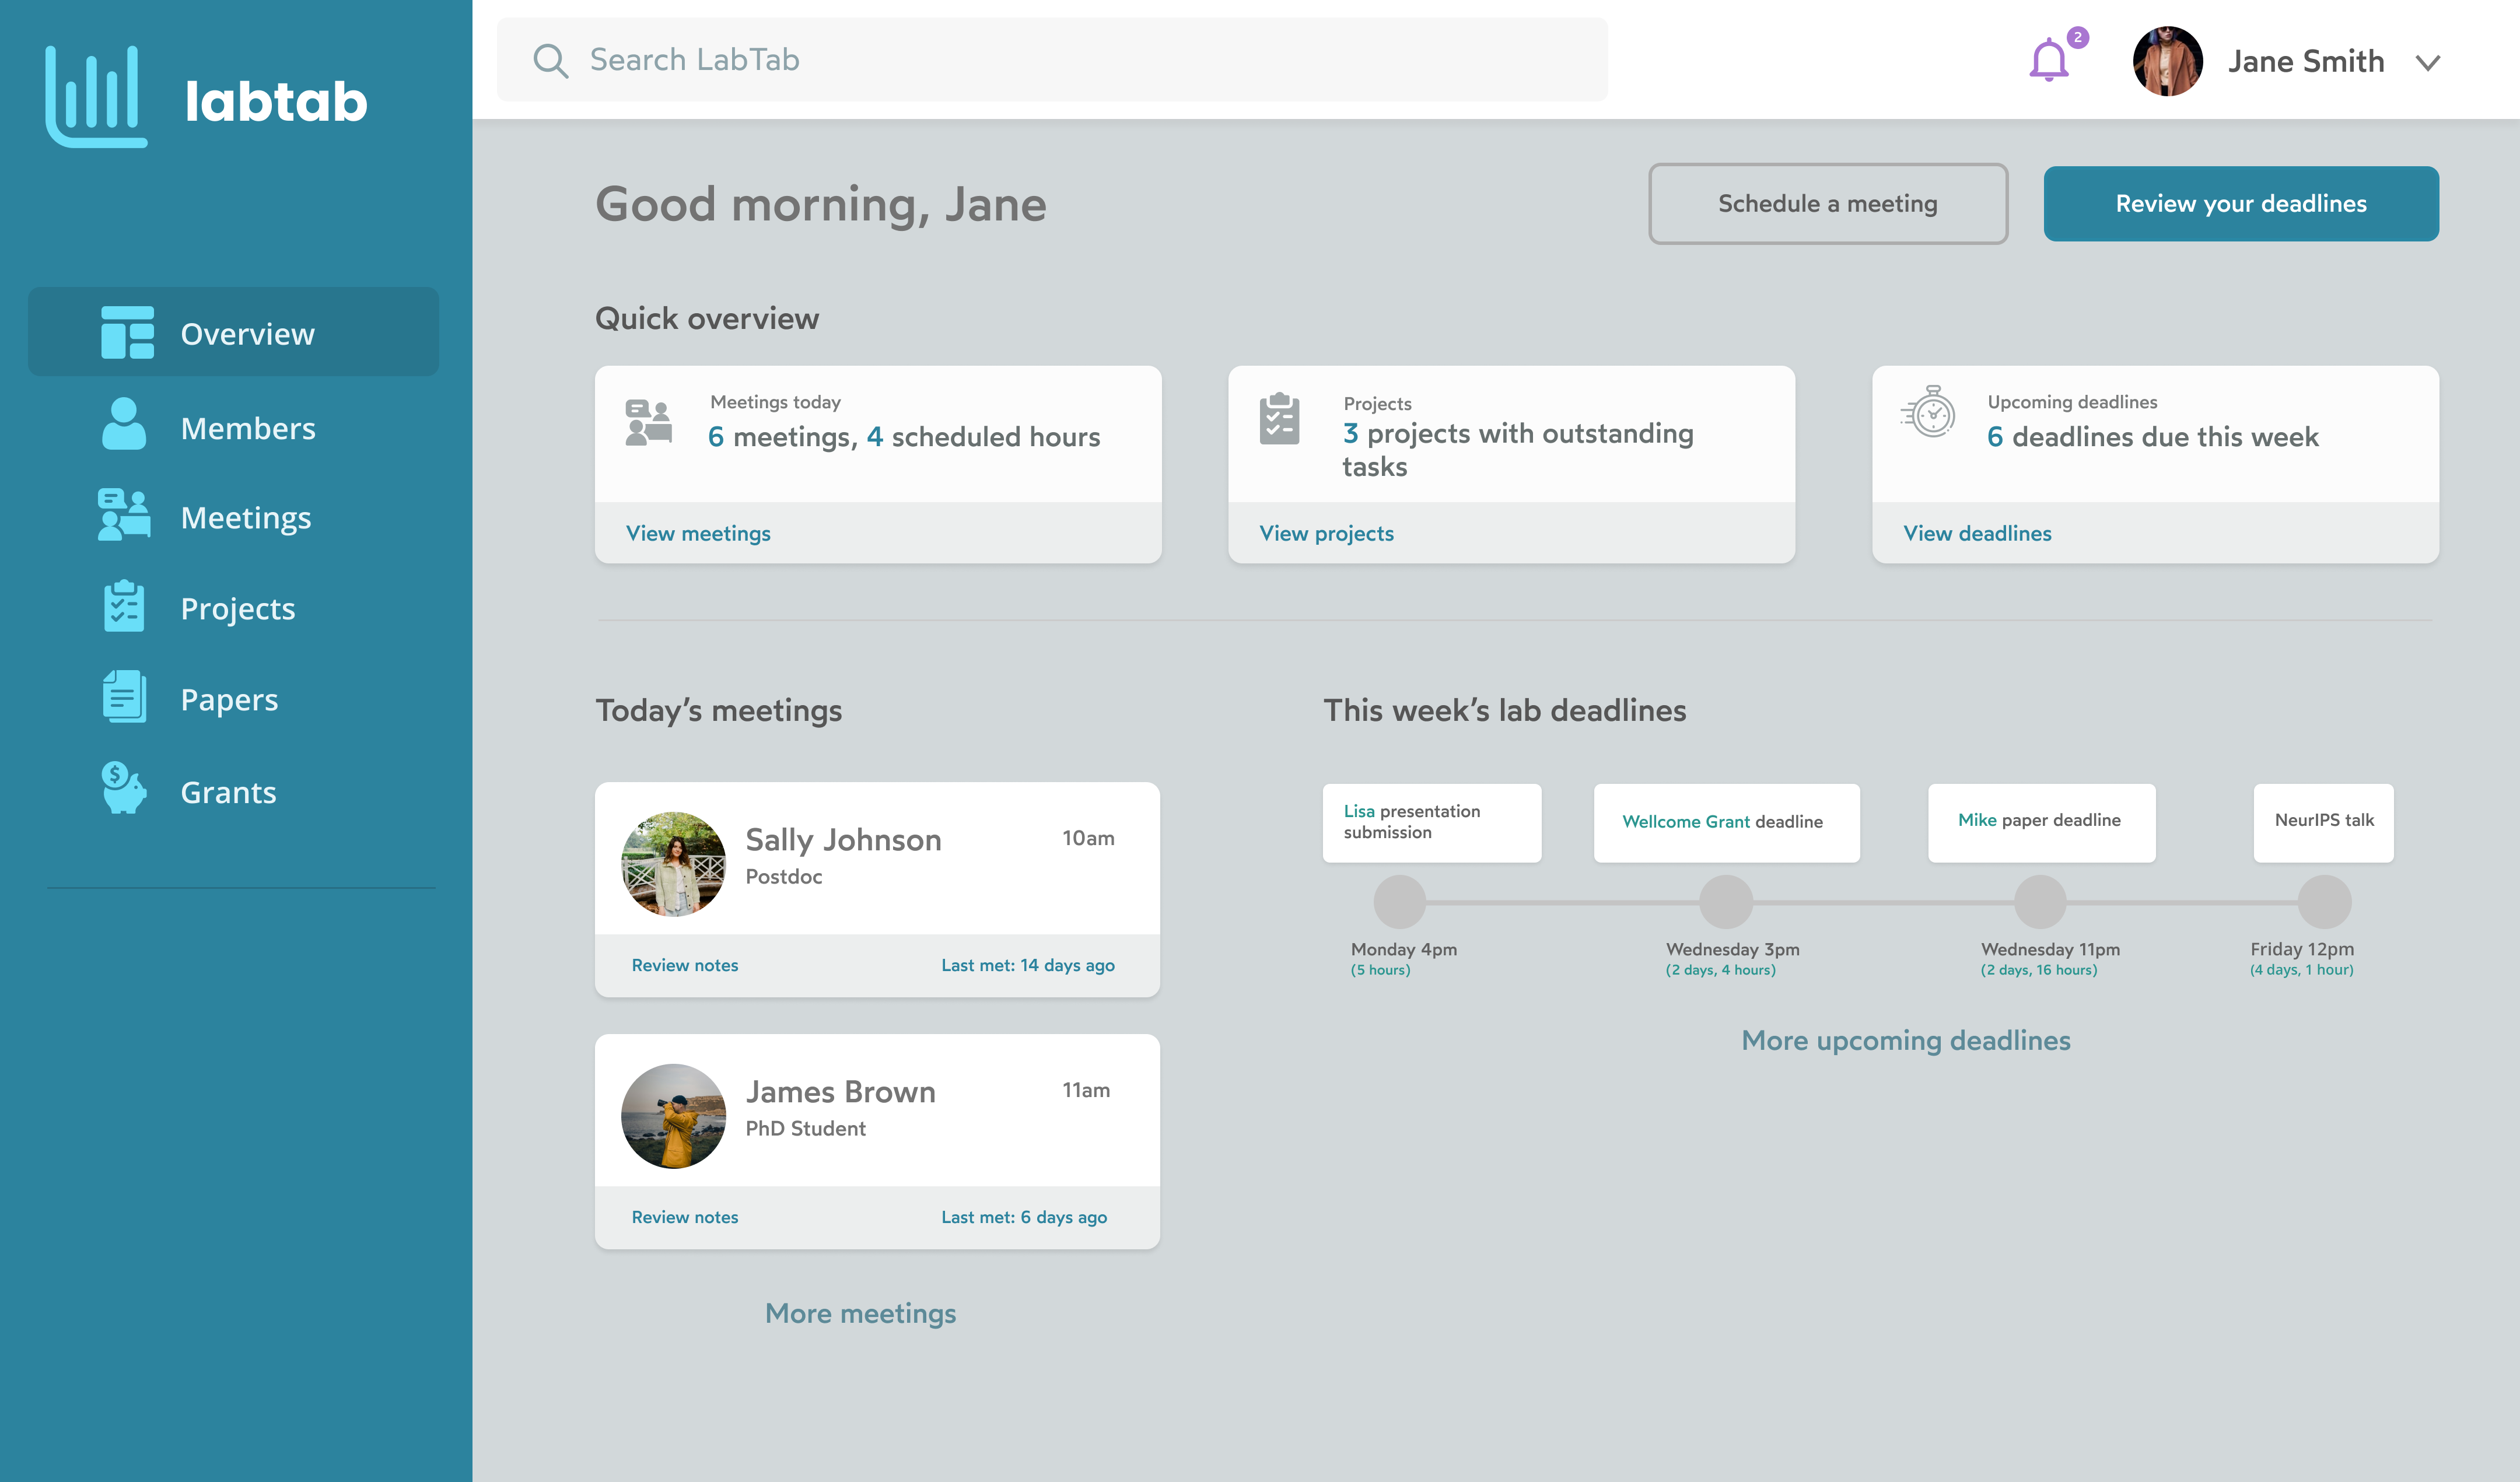This screenshot has height=1482, width=2520.
Task: Open More upcoming deadlines
Action: 1906,1040
